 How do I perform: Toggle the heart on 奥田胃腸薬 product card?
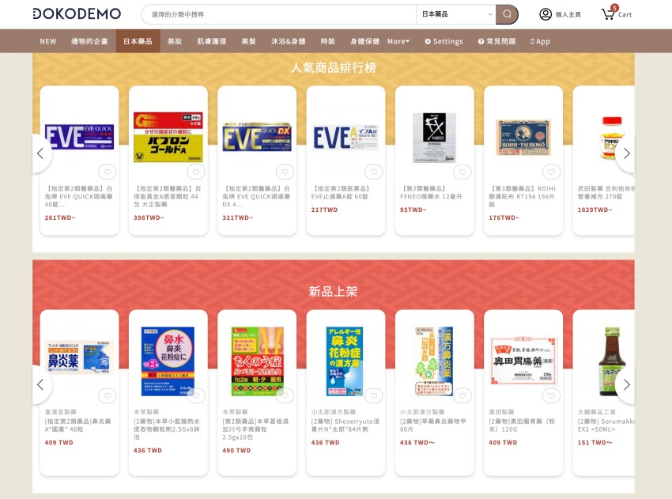coord(551,395)
